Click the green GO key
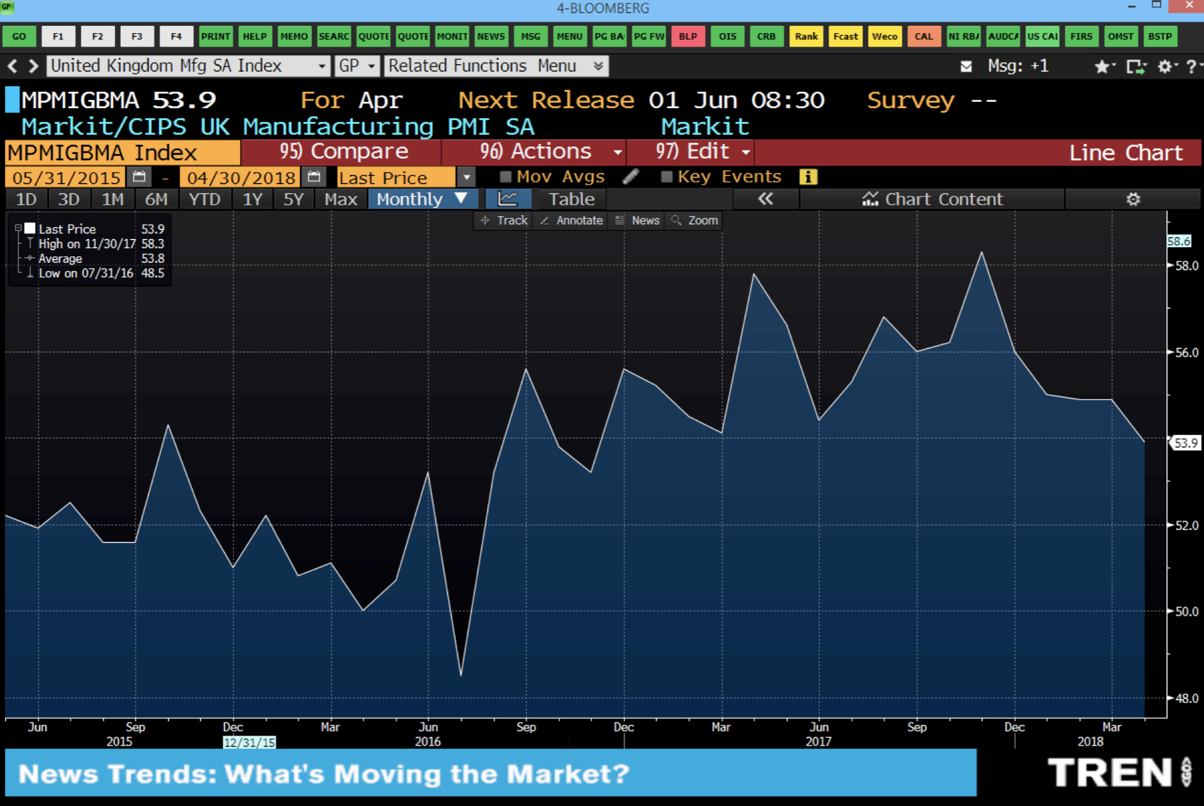 [x=19, y=36]
